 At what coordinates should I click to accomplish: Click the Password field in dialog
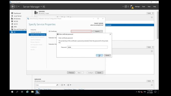coord(87,47)
